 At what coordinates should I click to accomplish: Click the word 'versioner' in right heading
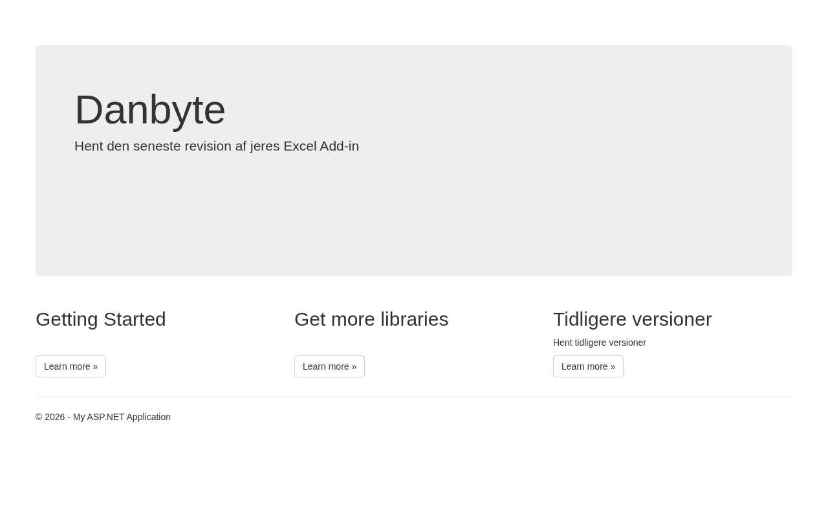(x=672, y=319)
